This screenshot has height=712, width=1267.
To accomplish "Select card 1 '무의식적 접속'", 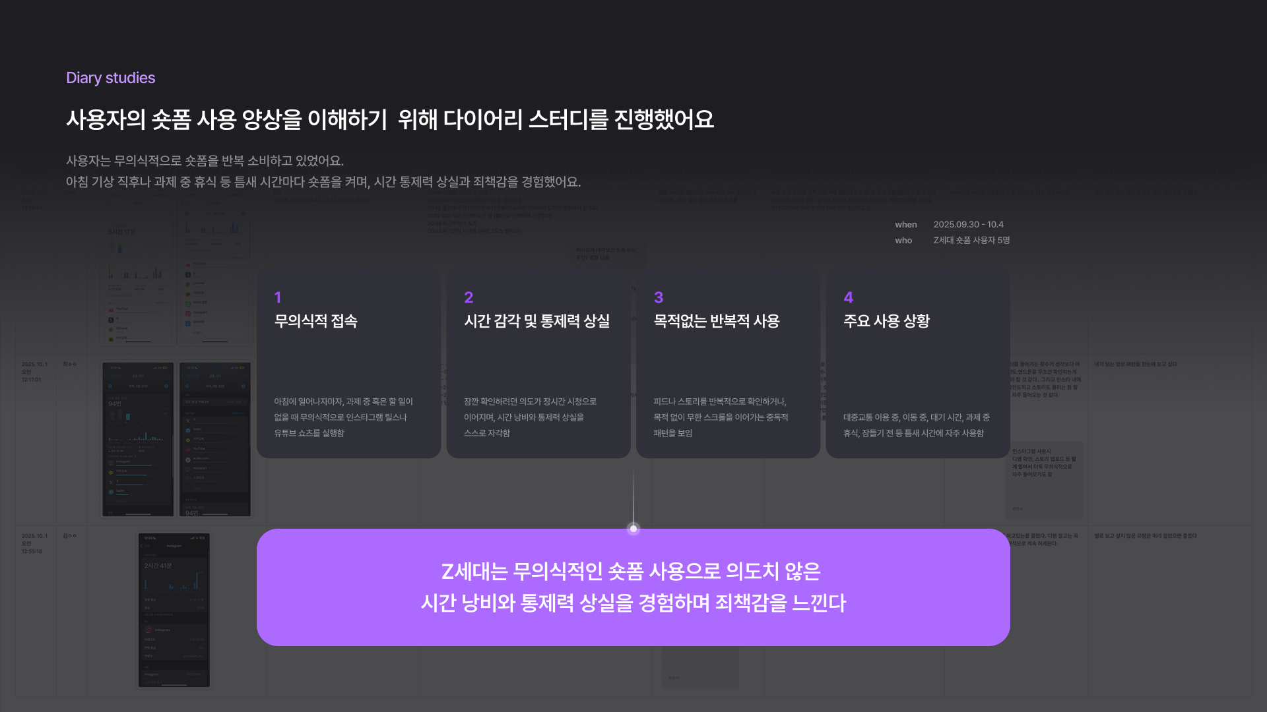I will (x=348, y=363).
